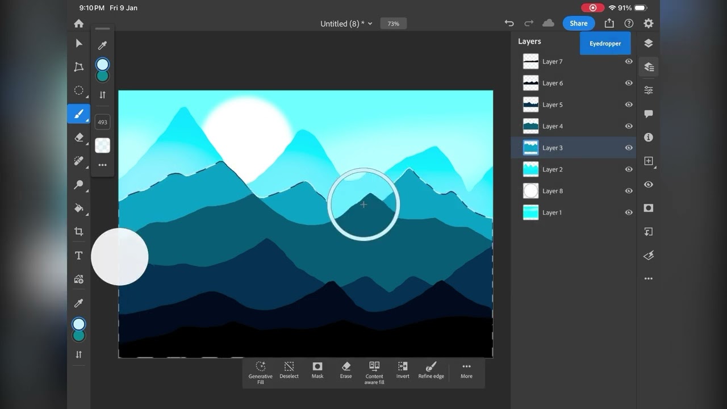This screenshot has width=727, height=409.
Task: Click Refine edge
Action: (x=431, y=370)
